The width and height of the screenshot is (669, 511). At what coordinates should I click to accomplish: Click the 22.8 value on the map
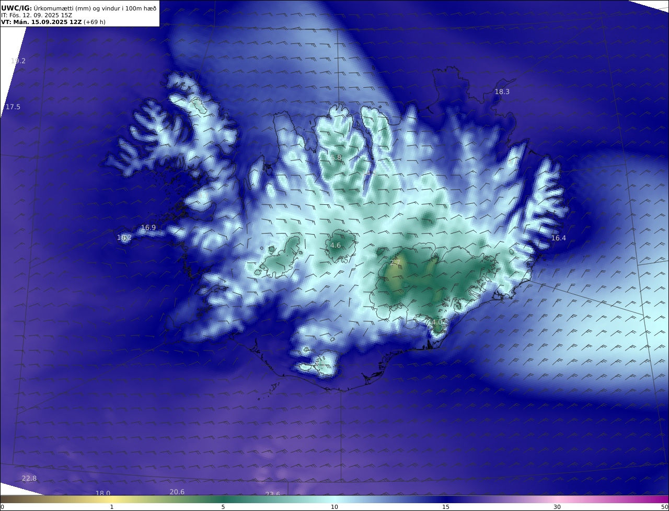point(29,479)
